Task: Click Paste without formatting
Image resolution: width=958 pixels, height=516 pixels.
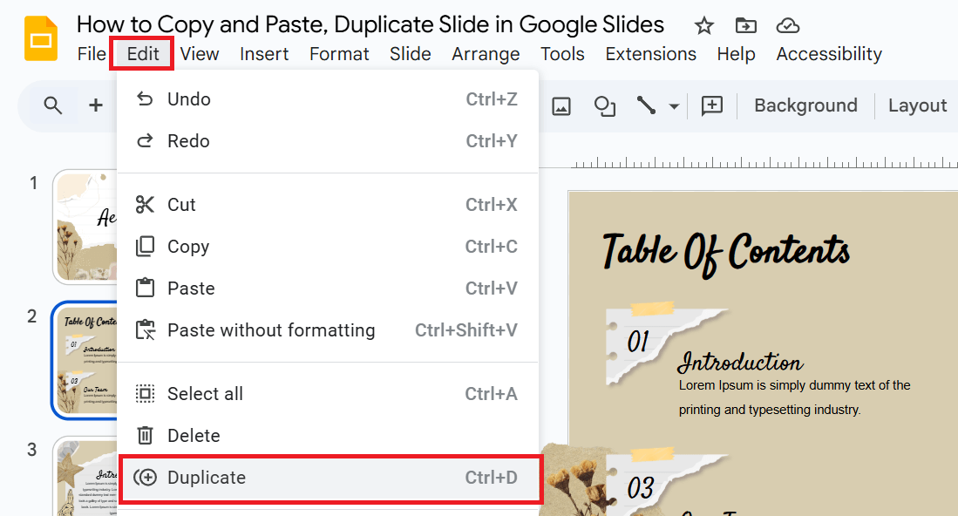Action: click(271, 330)
